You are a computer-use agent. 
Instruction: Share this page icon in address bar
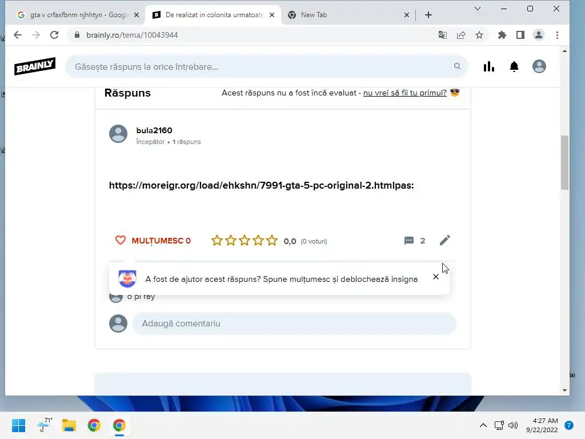click(461, 35)
